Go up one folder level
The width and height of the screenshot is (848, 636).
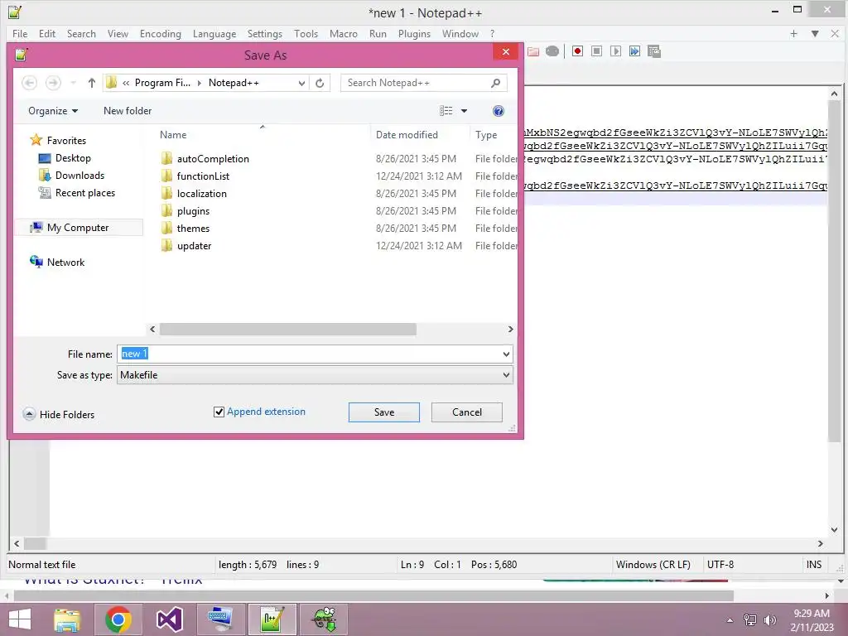[x=91, y=83]
